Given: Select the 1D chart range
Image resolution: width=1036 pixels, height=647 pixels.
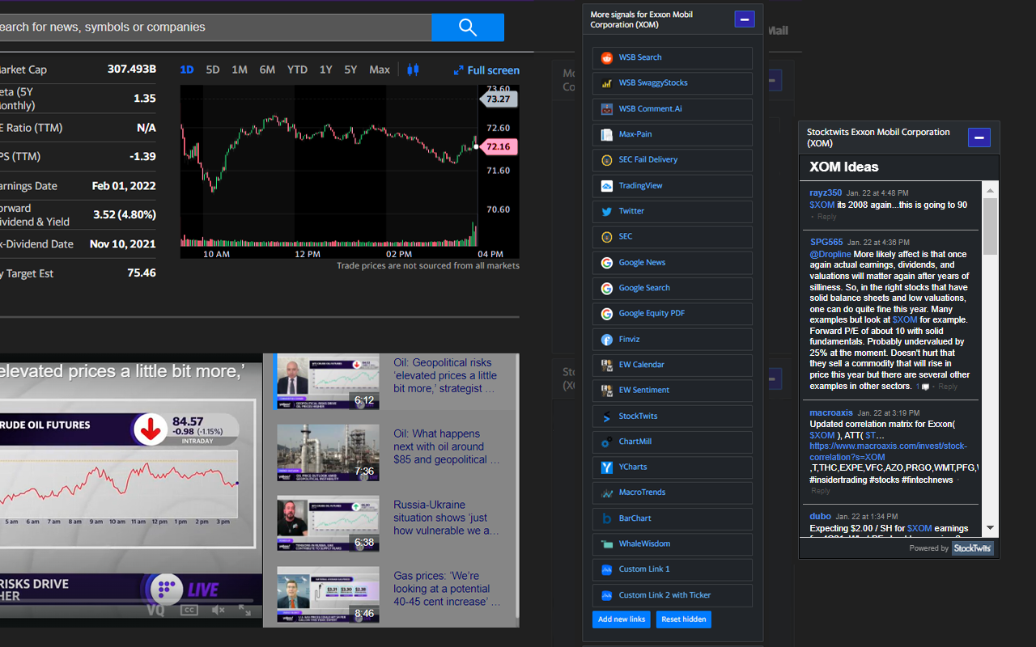Looking at the screenshot, I should (x=187, y=70).
